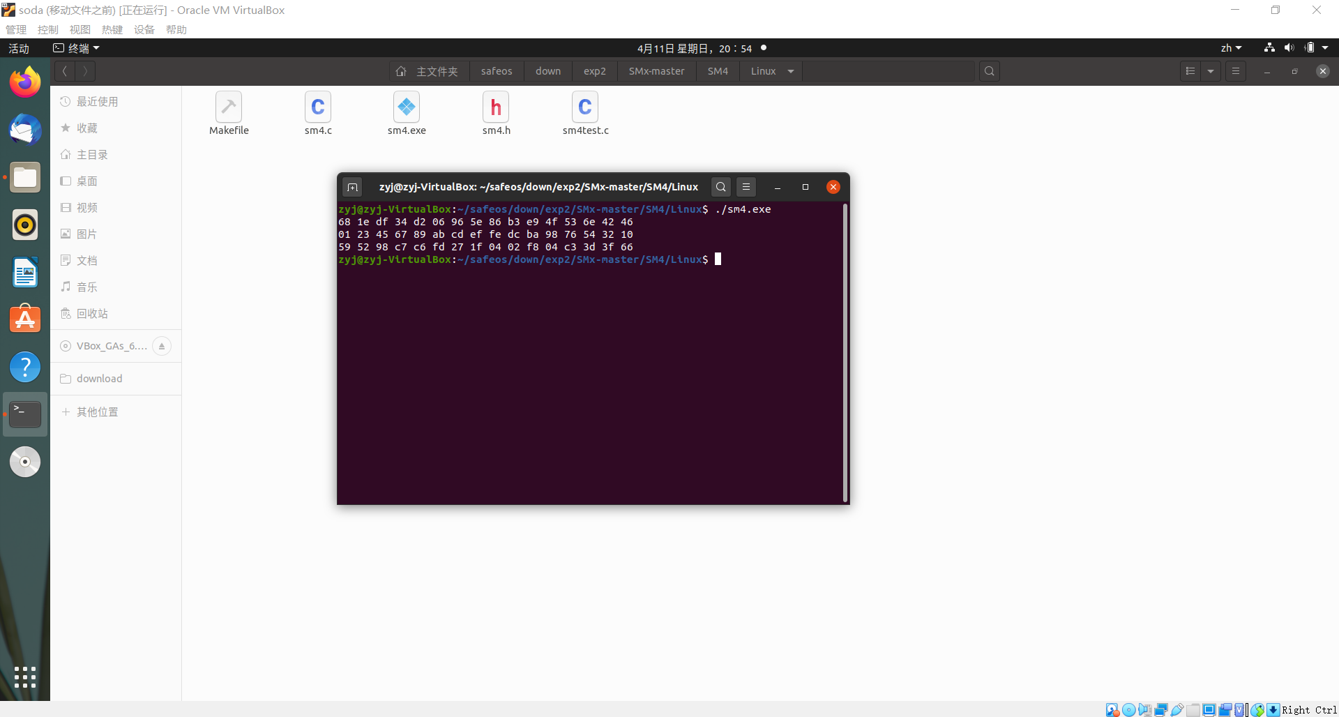This screenshot has width=1339, height=717.
Task: Open the 管理 menu in VirtualBox
Action: pos(16,29)
